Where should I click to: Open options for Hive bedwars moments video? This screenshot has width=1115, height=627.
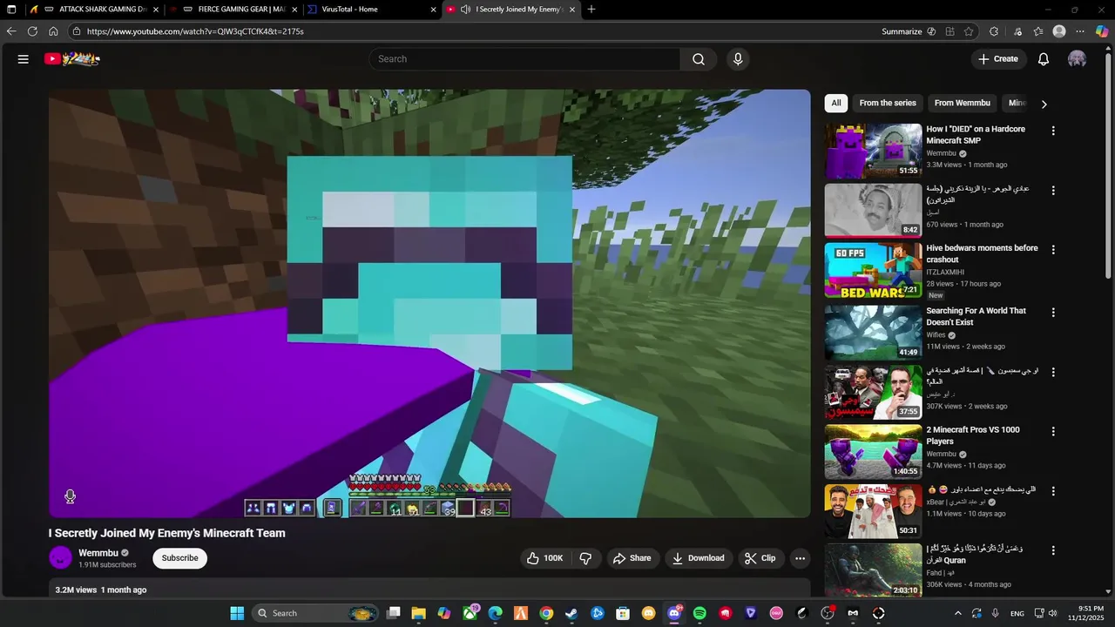(1053, 250)
